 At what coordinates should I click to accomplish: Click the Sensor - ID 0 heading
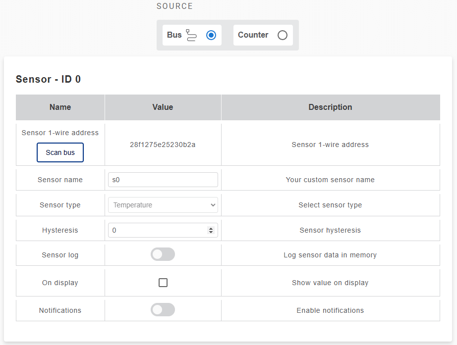coord(48,79)
